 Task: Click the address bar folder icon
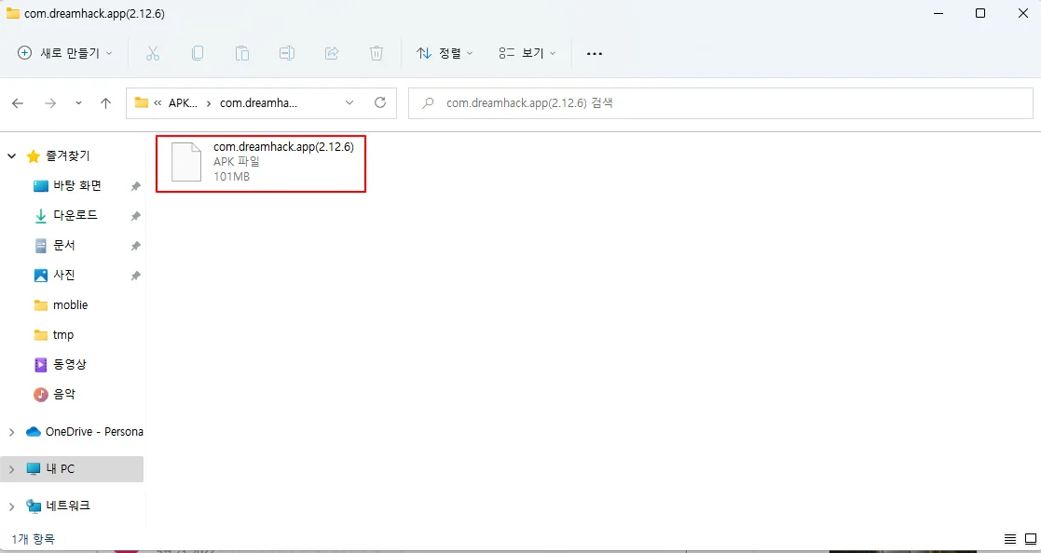click(x=141, y=102)
